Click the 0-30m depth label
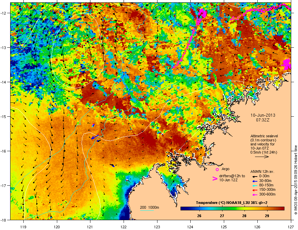The width and height of the screenshot is (298, 230). tap(264, 176)
